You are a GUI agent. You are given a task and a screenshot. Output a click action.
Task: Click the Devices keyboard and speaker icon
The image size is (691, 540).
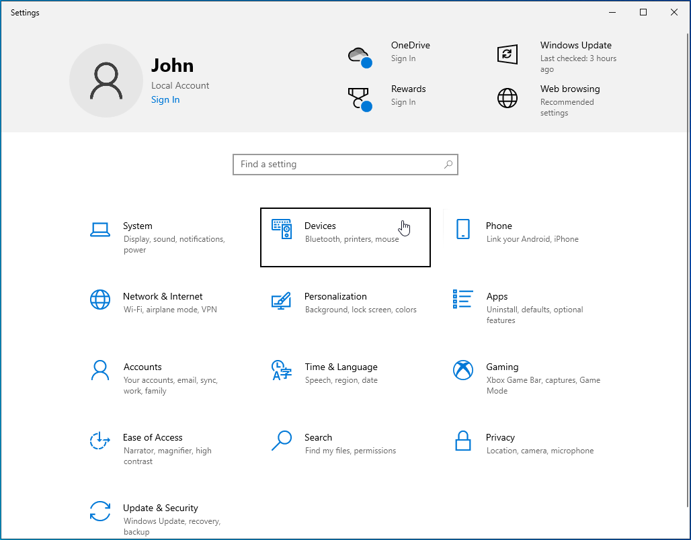point(282,230)
